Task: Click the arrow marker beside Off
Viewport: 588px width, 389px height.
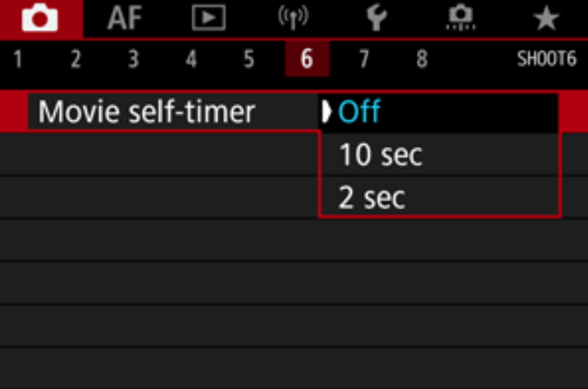Action: tap(327, 113)
